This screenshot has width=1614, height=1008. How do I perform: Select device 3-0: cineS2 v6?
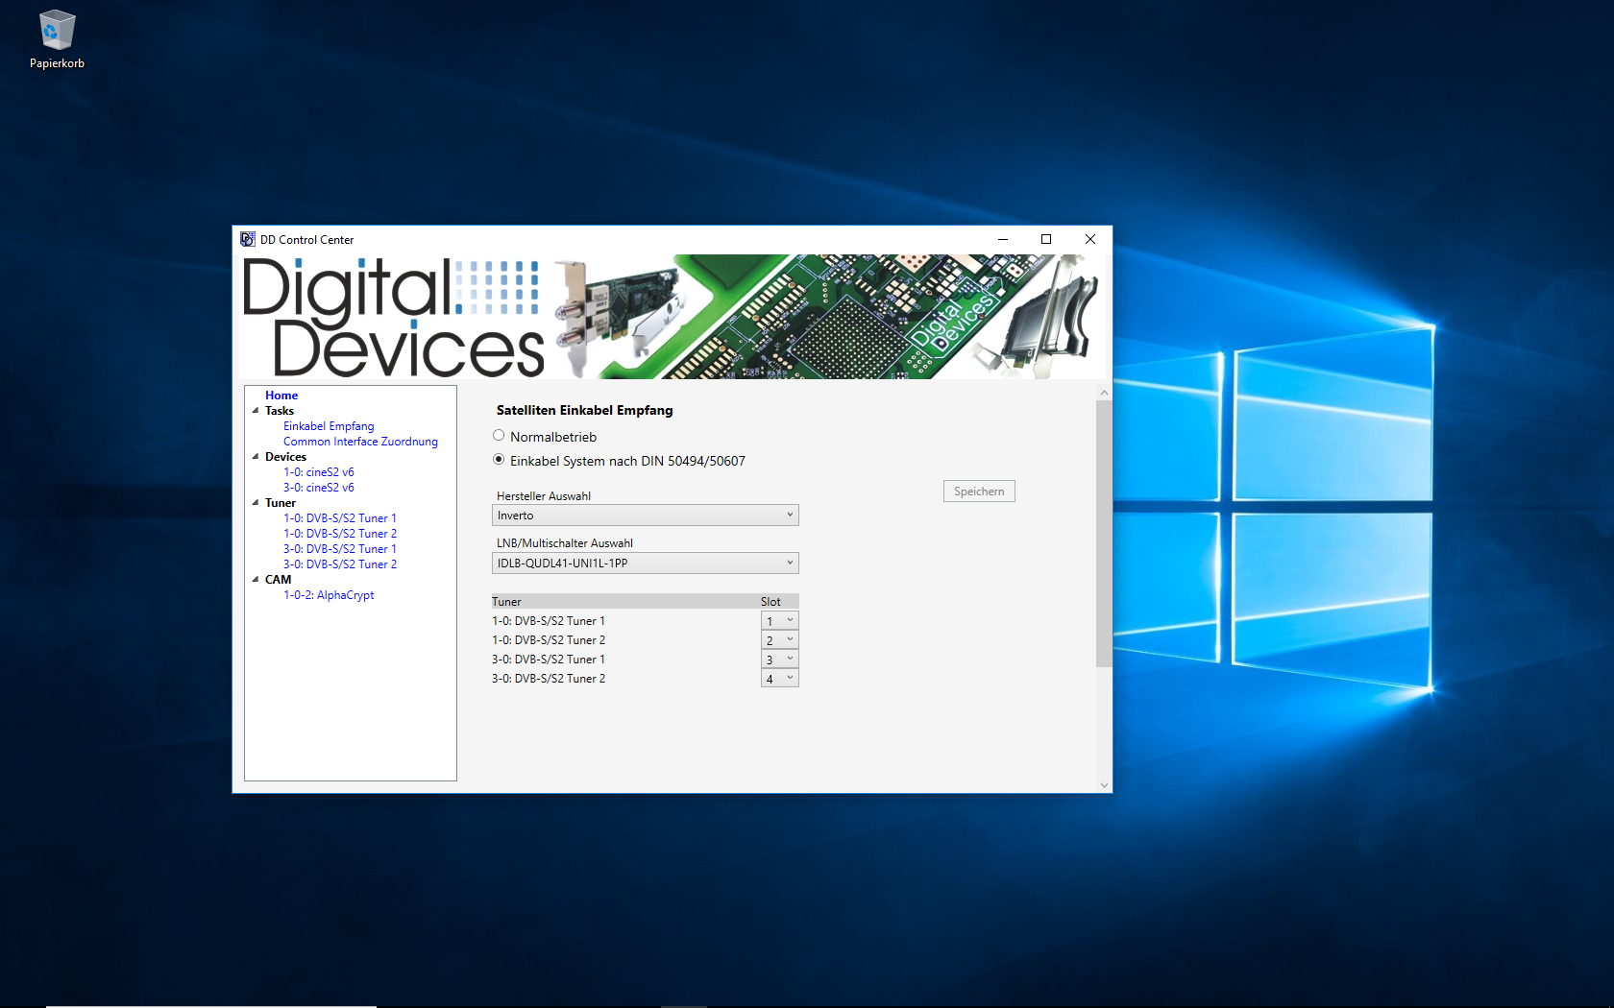[319, 488]
